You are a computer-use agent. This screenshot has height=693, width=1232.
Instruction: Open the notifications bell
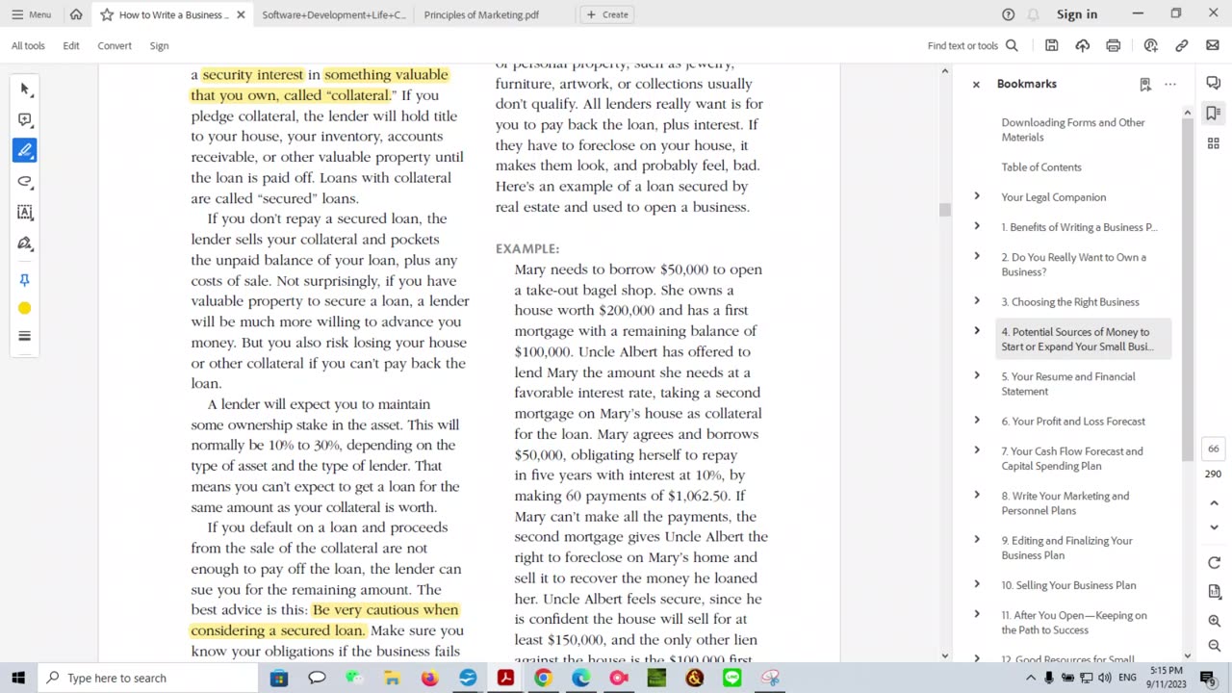1033,14
